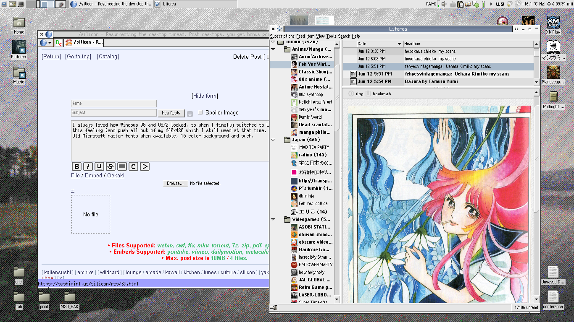Apply italic with the i button
Screen dimensions: 574x322
[88, 166]
